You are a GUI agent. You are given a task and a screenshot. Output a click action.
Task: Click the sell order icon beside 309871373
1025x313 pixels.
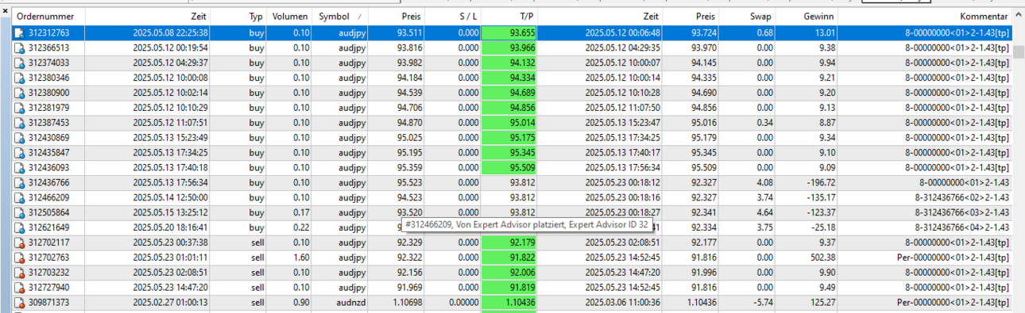(x=19, y=303)
